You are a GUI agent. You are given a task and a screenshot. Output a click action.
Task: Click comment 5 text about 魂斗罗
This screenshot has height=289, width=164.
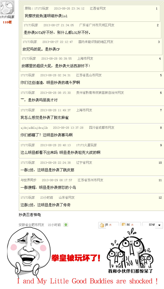pyautogui.click(x=50, y=83)
